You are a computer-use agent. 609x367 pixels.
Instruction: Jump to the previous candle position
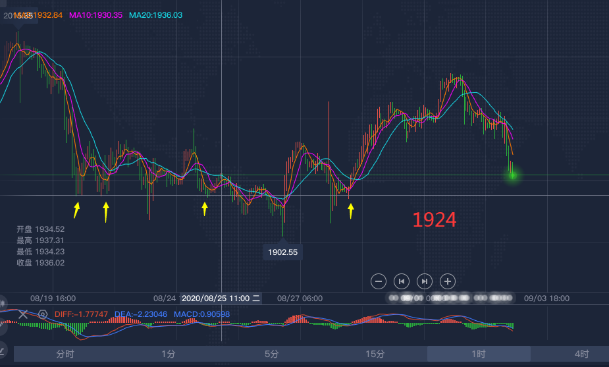tap(402, 281)
